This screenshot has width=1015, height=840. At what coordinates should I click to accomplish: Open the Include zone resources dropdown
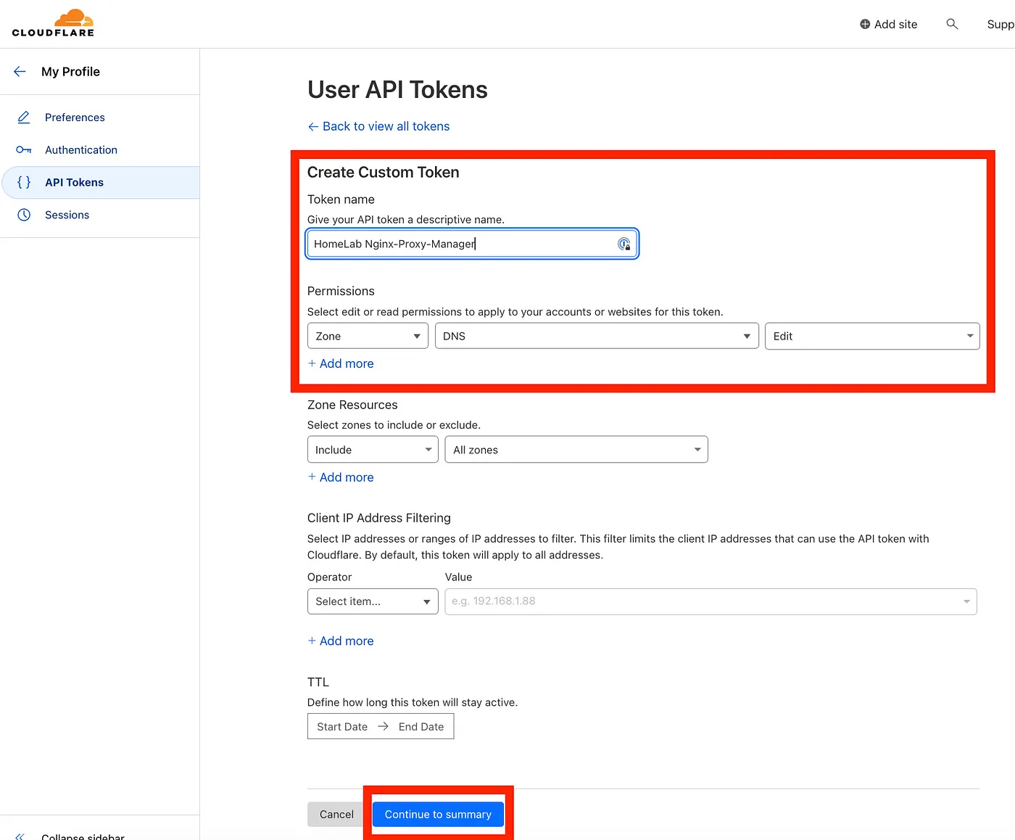[373, 450]
